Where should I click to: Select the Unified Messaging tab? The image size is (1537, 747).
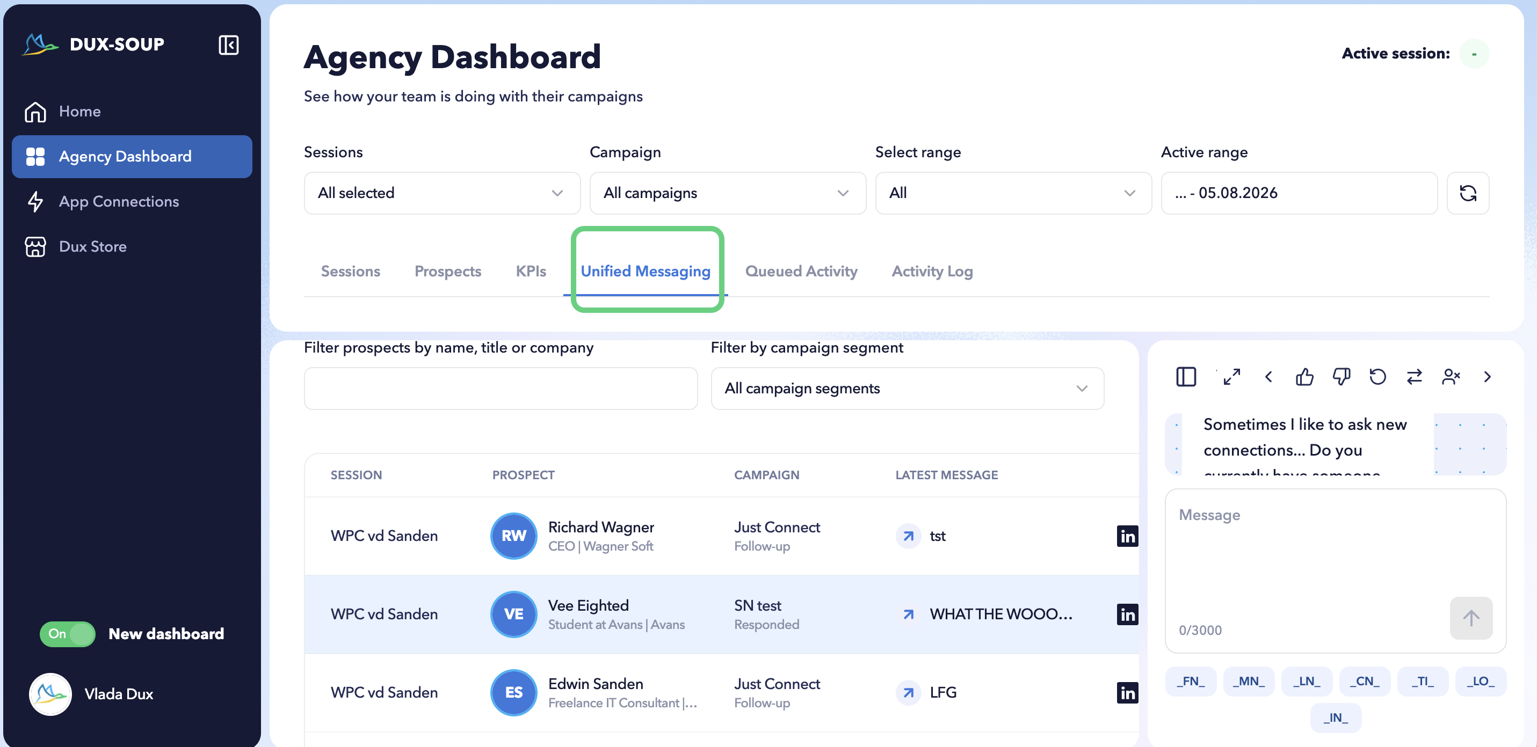[646, 271]
